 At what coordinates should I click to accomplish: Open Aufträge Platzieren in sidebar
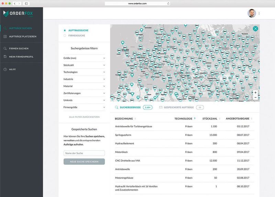point(22,36)
